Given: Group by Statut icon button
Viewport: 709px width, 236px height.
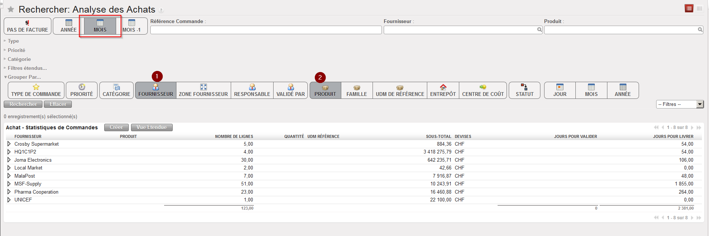Looking at the screenshot, I should pos(524,90).
